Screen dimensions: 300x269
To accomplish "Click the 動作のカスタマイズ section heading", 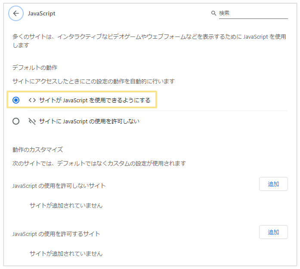I will (38, 150).
